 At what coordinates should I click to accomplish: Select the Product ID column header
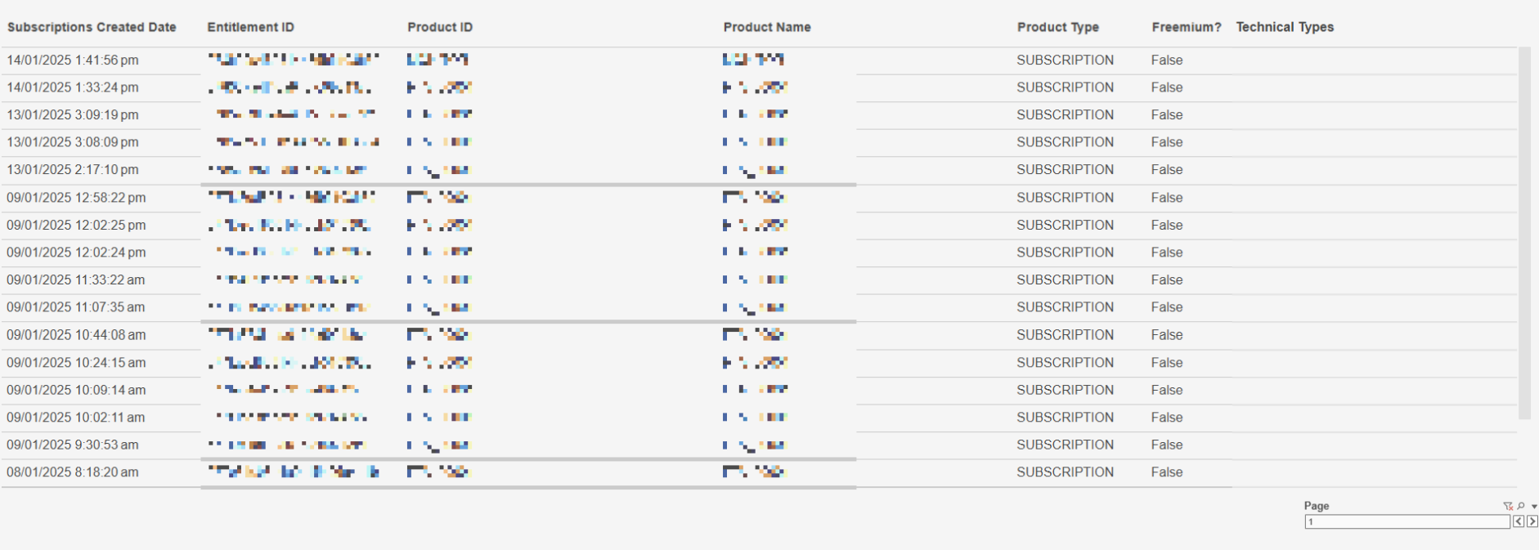[440, 27]
